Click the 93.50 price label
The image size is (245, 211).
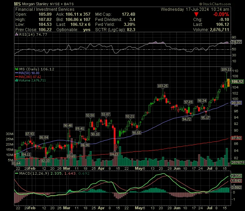[x=90, y=115]
